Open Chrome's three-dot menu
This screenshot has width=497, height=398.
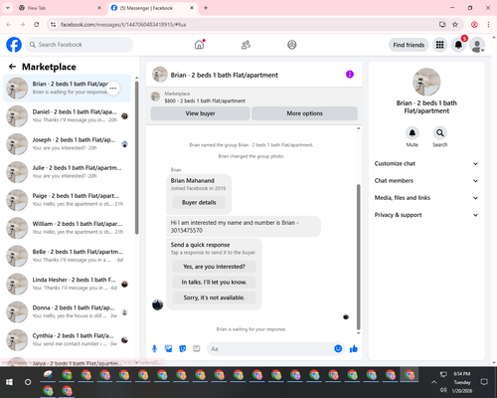pyautogui.click(x=488, y=25)
